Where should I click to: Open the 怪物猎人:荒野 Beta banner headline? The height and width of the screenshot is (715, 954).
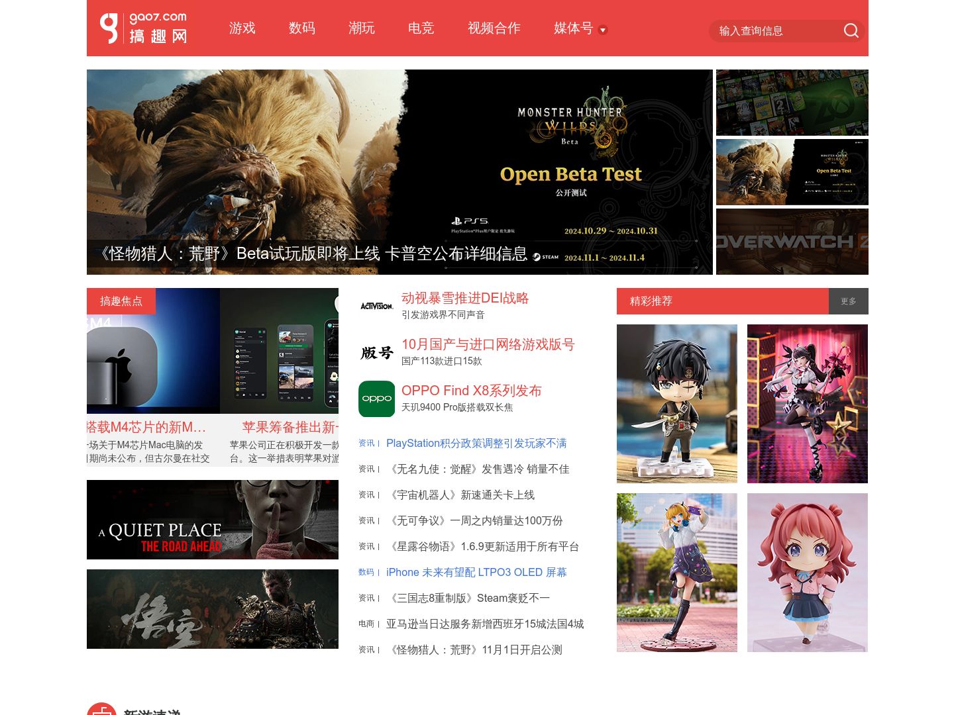click(313, 254)
